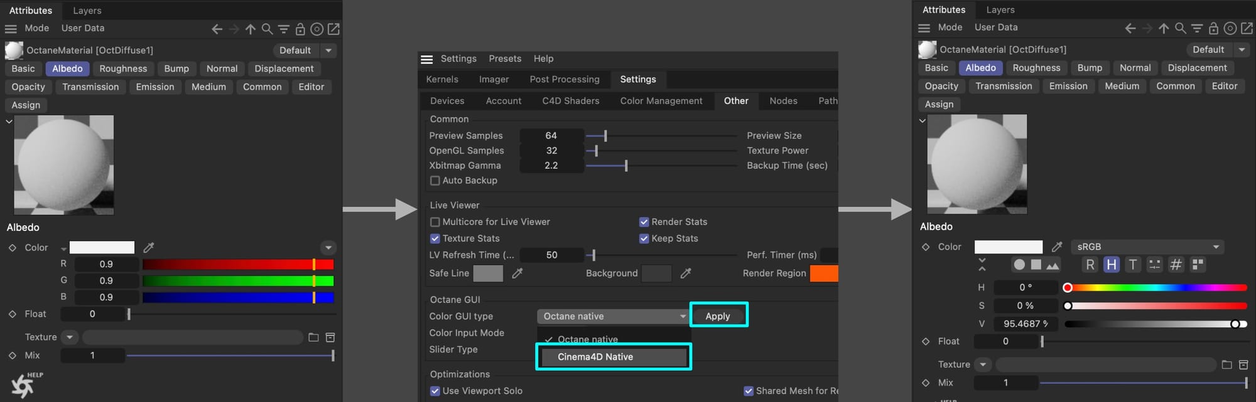1256x402 pixels.
Task: Open Default preset dropdown arrow in right panel
Action: tap(1242, 50)
